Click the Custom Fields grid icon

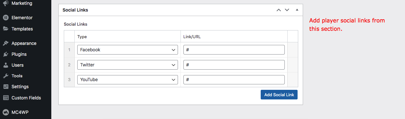click(x=5, y=98)
